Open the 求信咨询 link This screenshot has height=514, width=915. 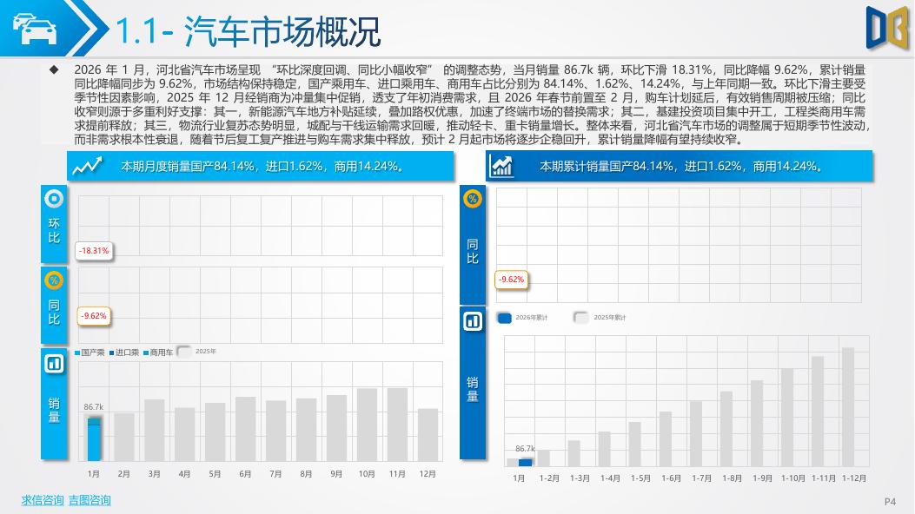43,500
